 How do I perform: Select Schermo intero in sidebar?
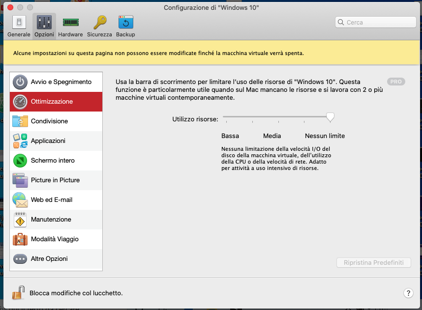coord(56,161)
